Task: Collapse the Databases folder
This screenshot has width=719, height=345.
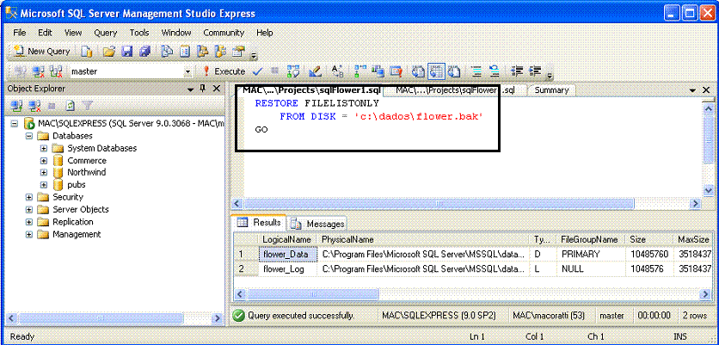Action: point(29,136)
